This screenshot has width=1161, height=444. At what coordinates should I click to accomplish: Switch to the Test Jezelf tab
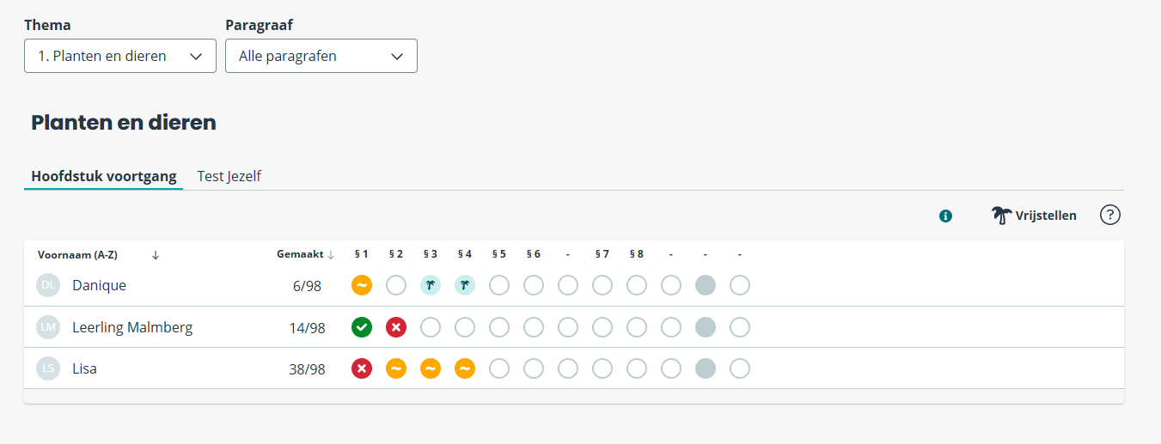click(229, 176)
